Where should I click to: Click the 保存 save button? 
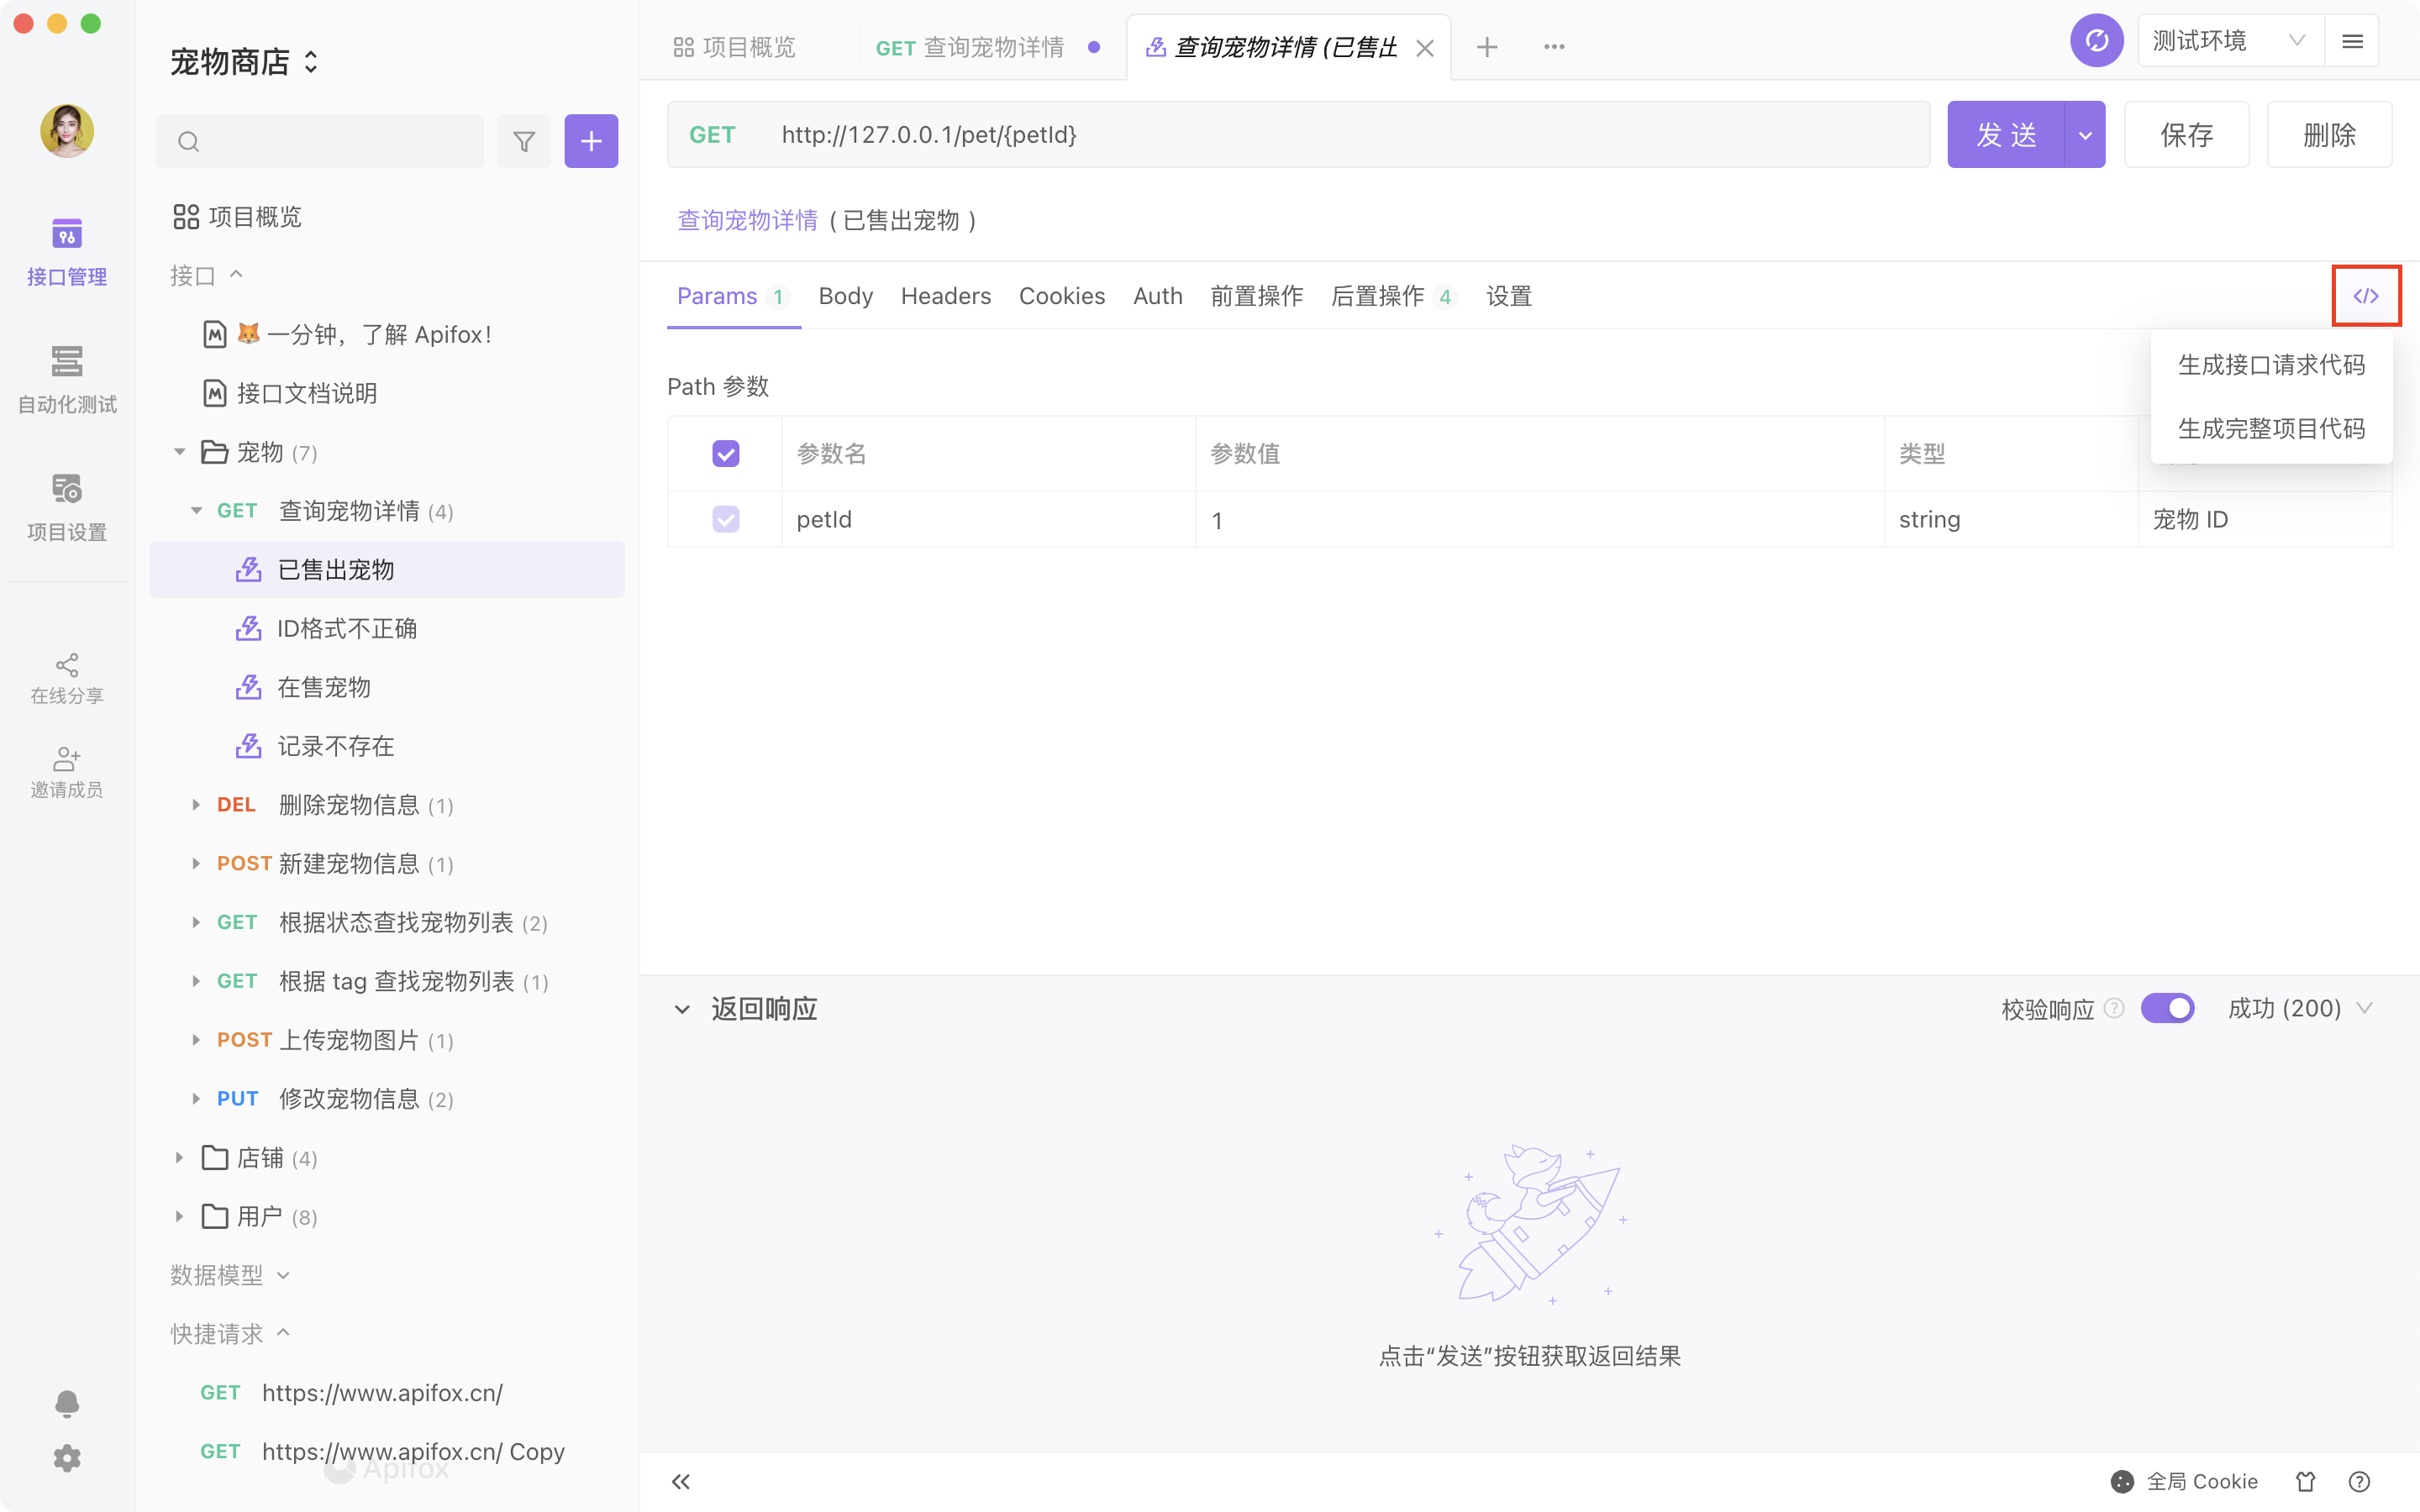[2186, 134]
